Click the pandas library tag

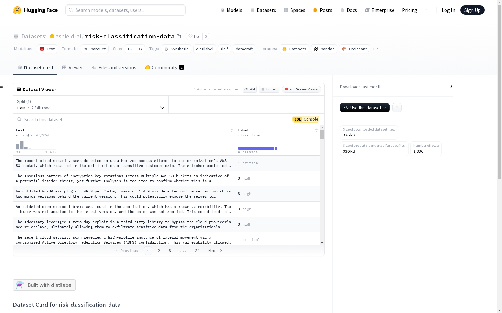click(324, 49)
